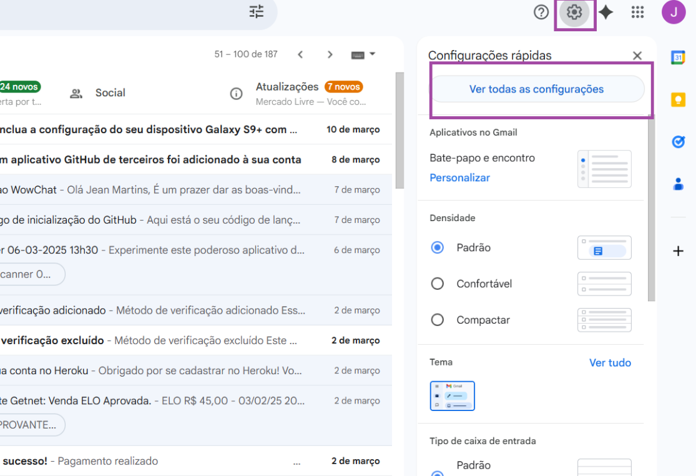The width and height of the screenshot is (696, 476).
Task: Click Ver todas as configurações button
Action: 536,89
